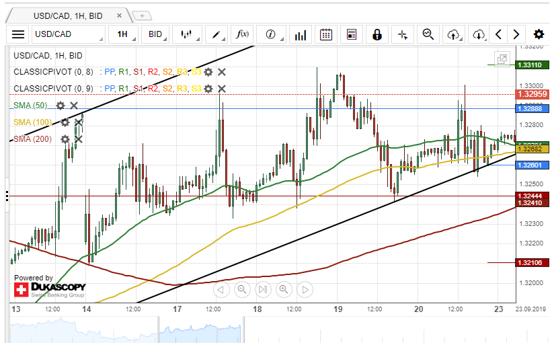The height and width of the screenshot is (347, 552).
Task: Click the padlock lock icon
Action: pos(377,34)
